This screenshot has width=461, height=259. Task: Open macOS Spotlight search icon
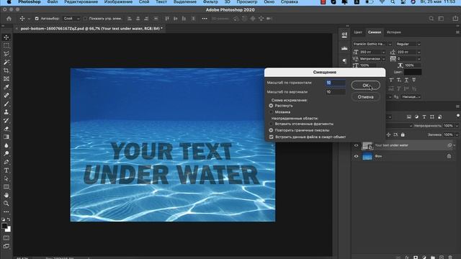click(393, 2)
